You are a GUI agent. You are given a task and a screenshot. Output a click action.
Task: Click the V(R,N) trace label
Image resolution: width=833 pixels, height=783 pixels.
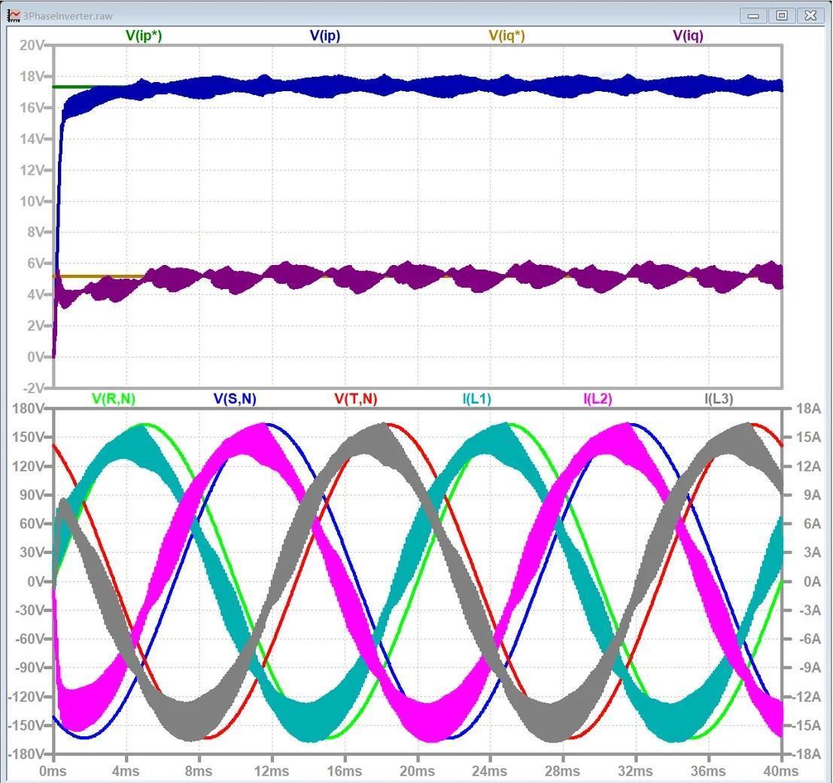click(114, 399)
